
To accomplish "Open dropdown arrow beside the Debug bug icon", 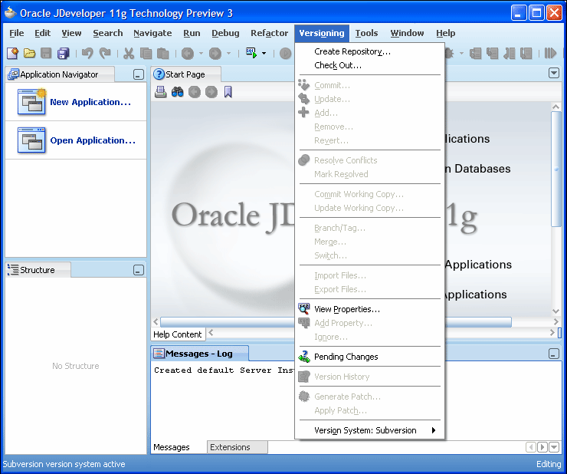I will click(461, 54).
